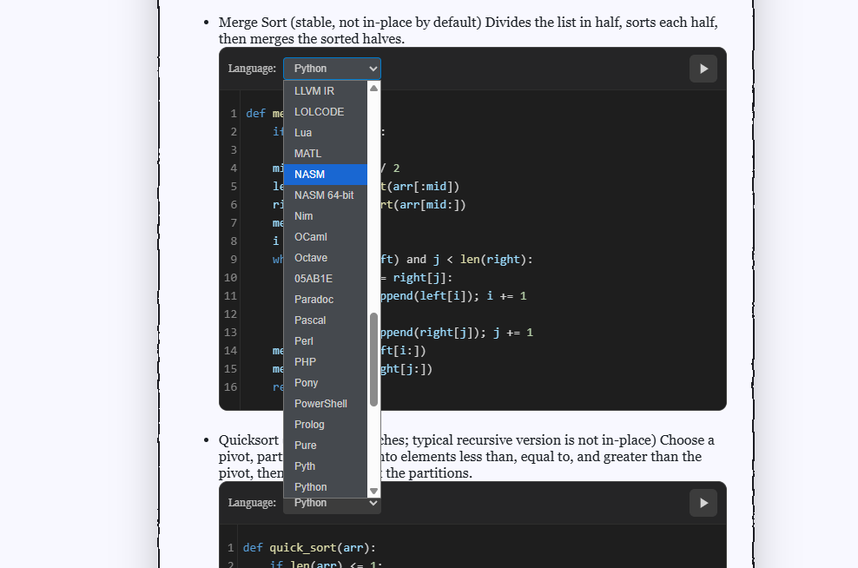Click the Quicksort description paragraph
This screenshot has width=858, height=568.
466,456
